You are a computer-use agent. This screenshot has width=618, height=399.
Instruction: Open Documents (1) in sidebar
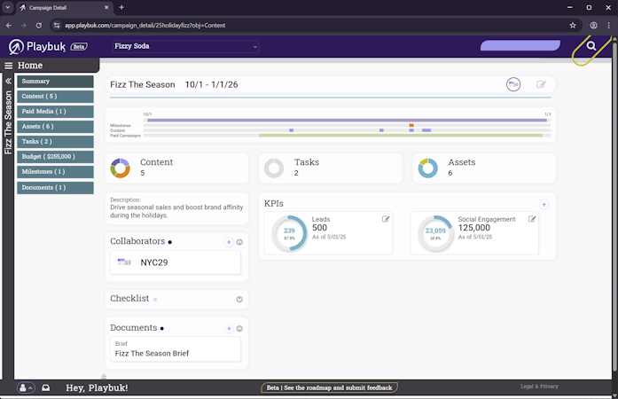click(x=55, y=188)
